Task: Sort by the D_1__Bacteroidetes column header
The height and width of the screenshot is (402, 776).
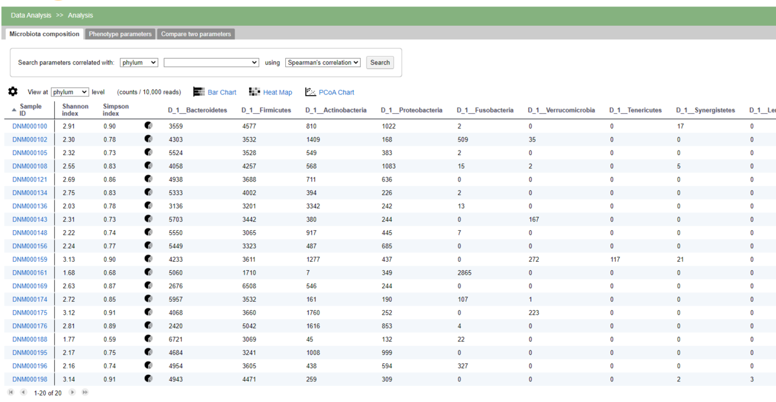Action: tap(197, 111)
